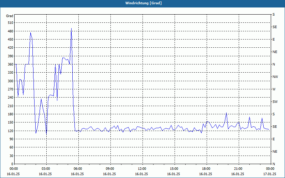This screenshot has height=178, width=285.
Task: Click the 00:00 label above date 17.01.25
Action: pyautogui.click(x=270, y=169)
